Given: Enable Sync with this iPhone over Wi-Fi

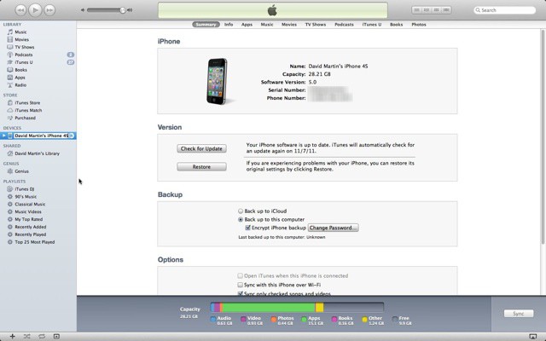Looking at the screenshot, I should click(241, 285).
